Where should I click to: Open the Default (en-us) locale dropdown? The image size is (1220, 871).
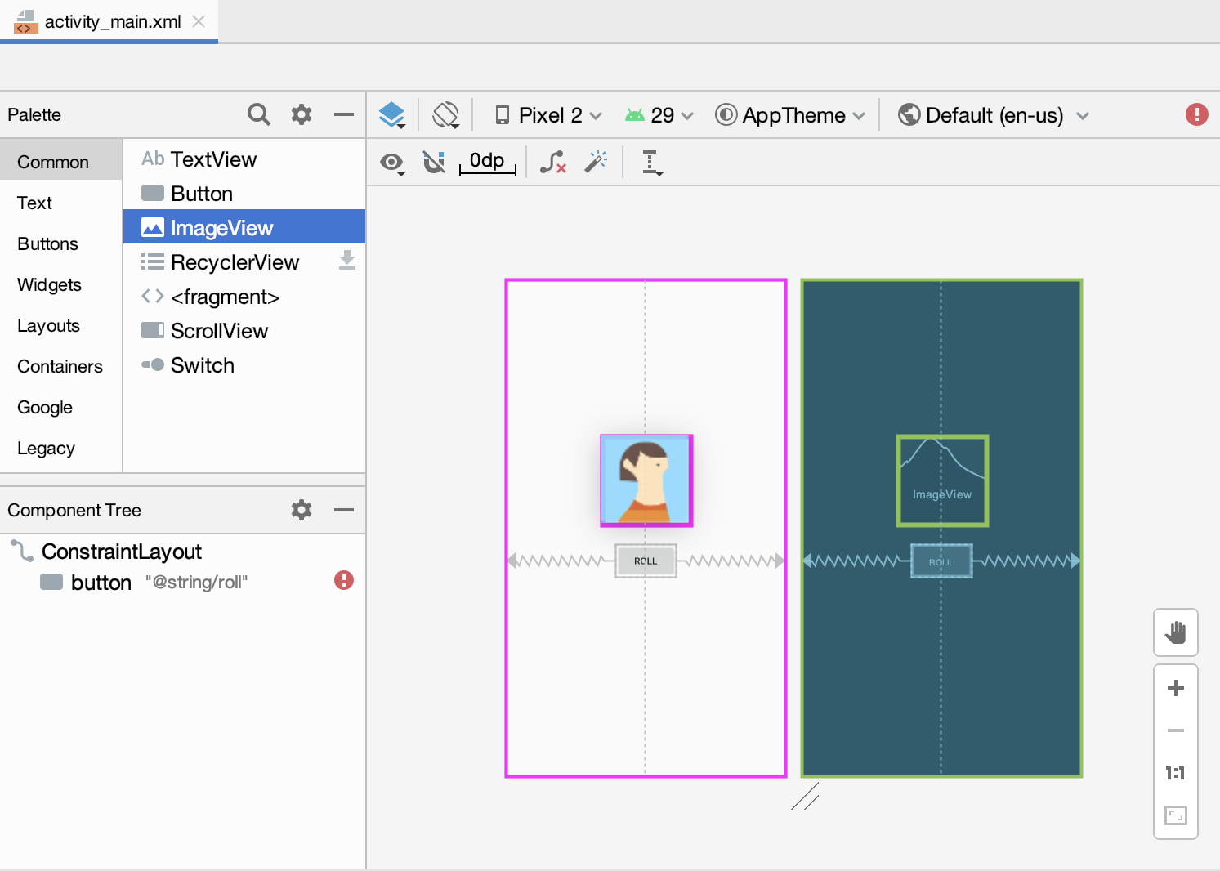click(993, 114)
